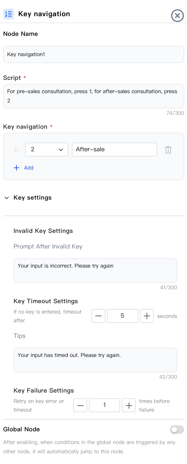Close the Key navigation panel

pyautogui.click(x=177, y=16)
